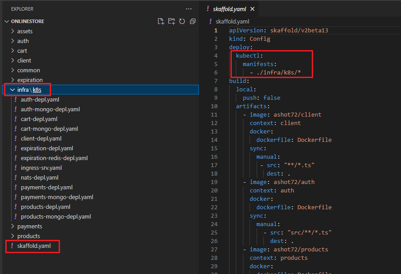Switch to the skaffold.yaml tab
Image resolution: width=401 pixels, height=274 pixels.
pyautogui.click(x=230, y=9)
